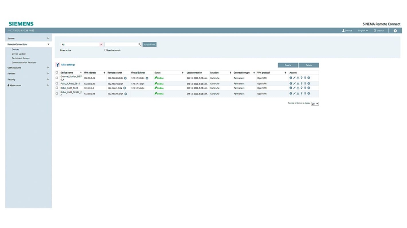
Task: Open the Participant Groups submenu item
Action: pos(21,58)
